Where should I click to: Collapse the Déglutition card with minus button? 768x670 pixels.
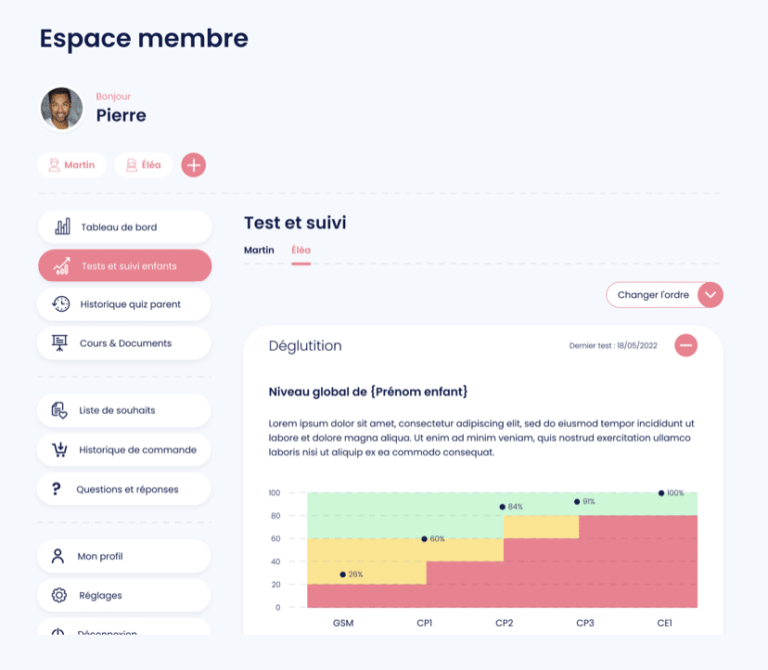pos(685,345)
